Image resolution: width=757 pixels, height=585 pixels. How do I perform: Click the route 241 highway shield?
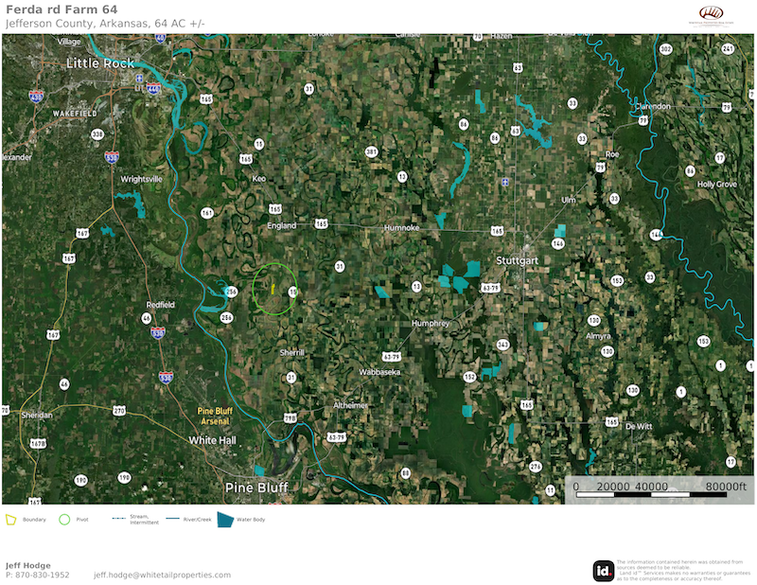[728, 48]
